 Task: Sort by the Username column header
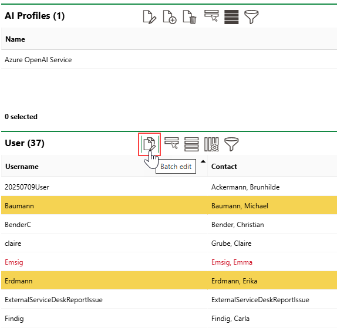point(22,167)
